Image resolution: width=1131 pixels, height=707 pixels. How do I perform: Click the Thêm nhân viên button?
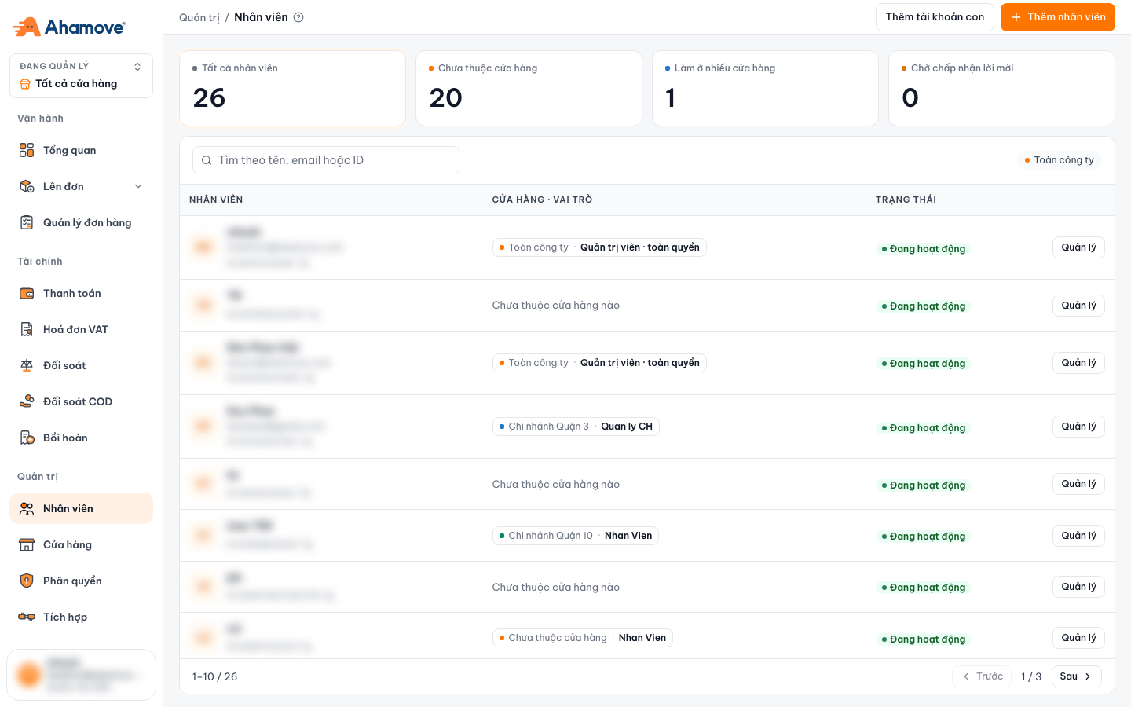(x=1057, y=17)
